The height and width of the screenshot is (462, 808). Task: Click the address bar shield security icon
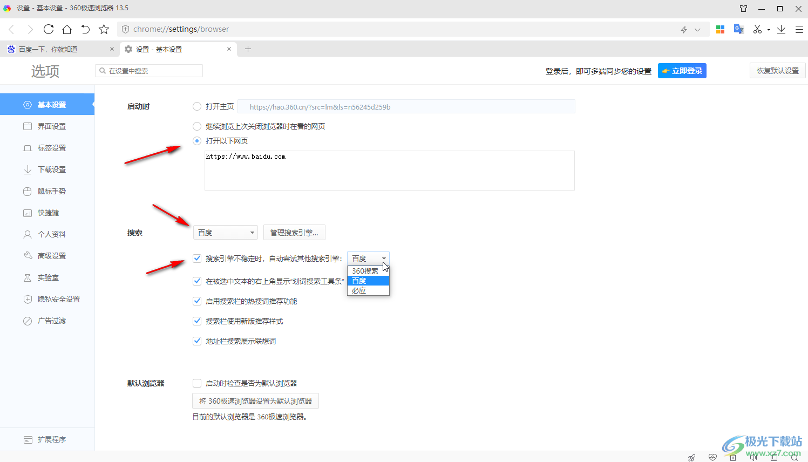(125, 29)
